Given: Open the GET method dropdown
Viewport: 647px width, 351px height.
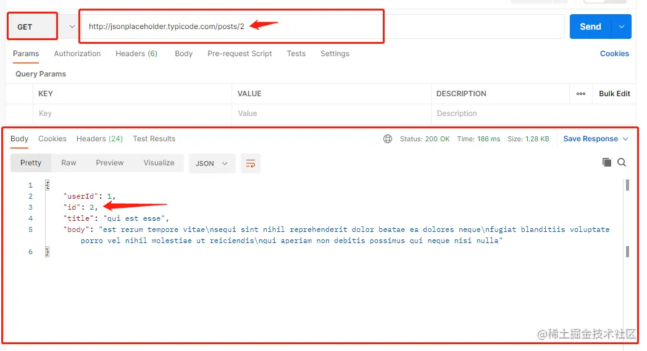Looking at the screenshot, I should (x=72, y=27).
